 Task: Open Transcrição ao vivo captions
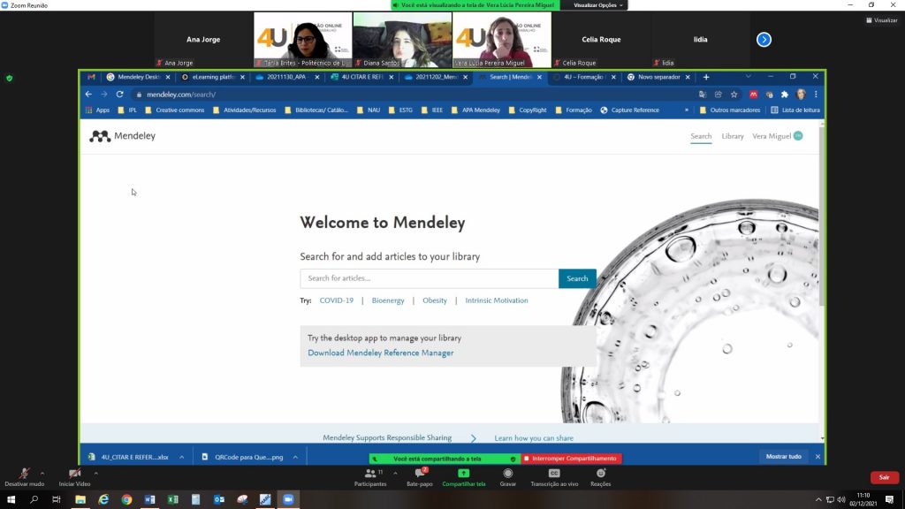554,476
